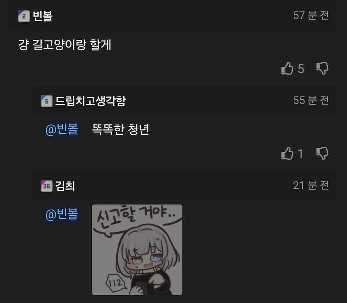Like 빈볼's comment with thumbs up
This screenshot has width=347, height=303.
click(x=287, y=68)
